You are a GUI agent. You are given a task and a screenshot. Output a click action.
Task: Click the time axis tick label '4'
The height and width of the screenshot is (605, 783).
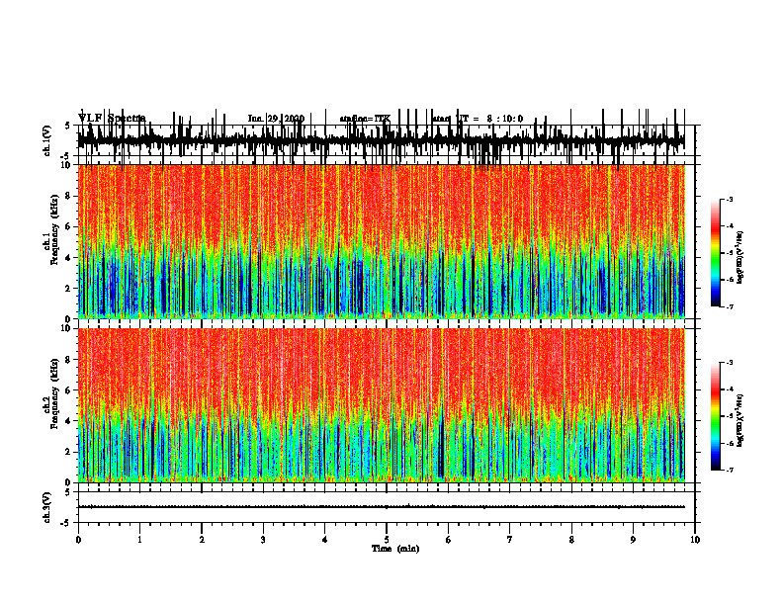tap(325, 540)
